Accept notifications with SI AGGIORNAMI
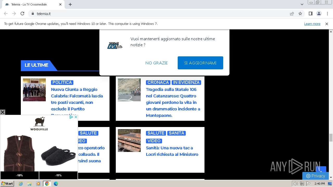Viewport: 333px width, 187px height. point(200,63)
